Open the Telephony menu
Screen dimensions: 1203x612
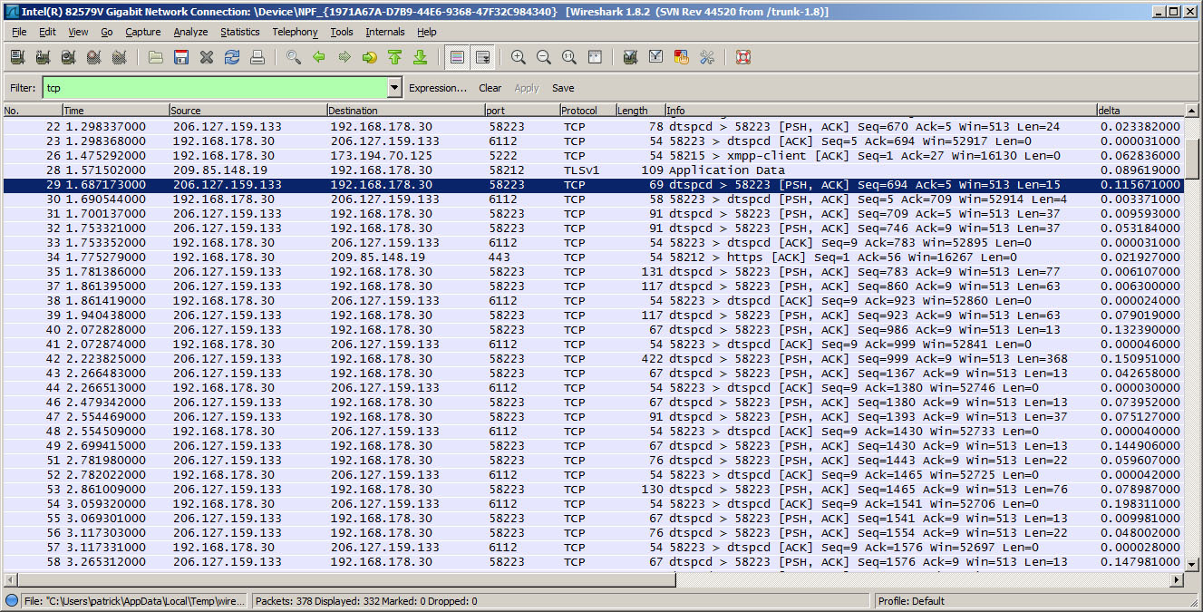click(295, 32)
